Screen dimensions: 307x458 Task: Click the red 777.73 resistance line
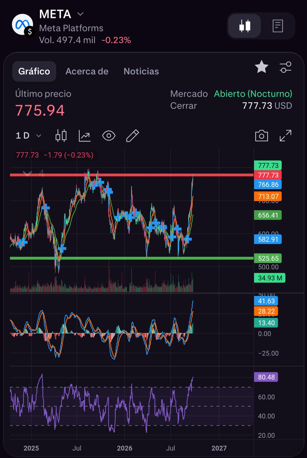132,175
